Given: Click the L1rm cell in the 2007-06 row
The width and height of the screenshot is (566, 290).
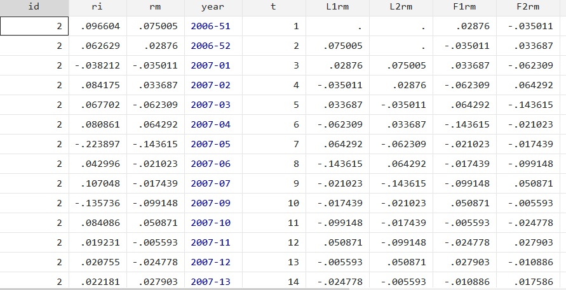Looking at the screenshot, I should click(x=337, y=164).
